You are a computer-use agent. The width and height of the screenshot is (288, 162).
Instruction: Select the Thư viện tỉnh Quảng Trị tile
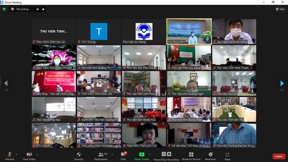[99, 57]
